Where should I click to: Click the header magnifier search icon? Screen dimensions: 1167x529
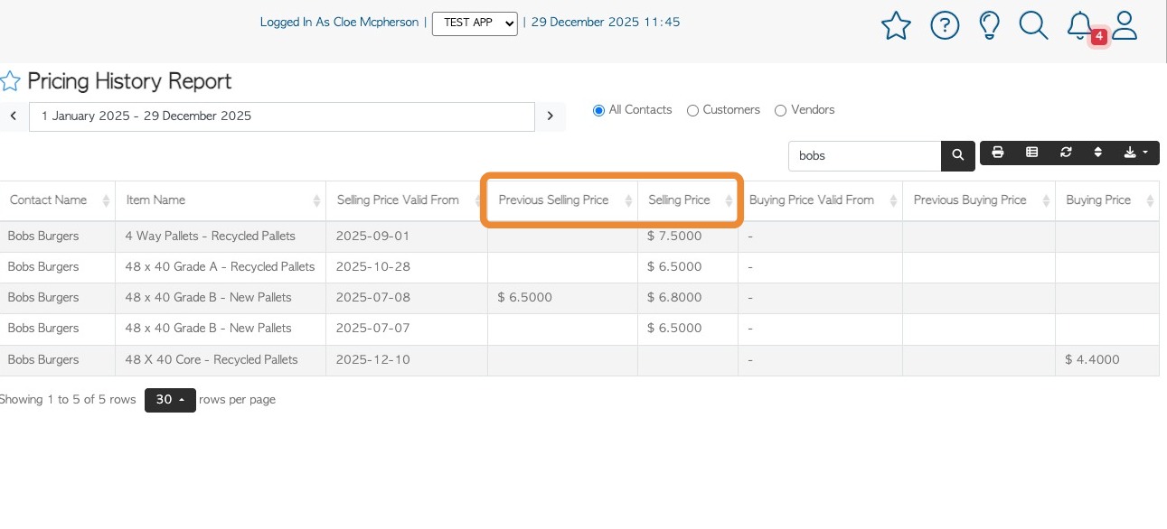click(x=1033, y=26)
